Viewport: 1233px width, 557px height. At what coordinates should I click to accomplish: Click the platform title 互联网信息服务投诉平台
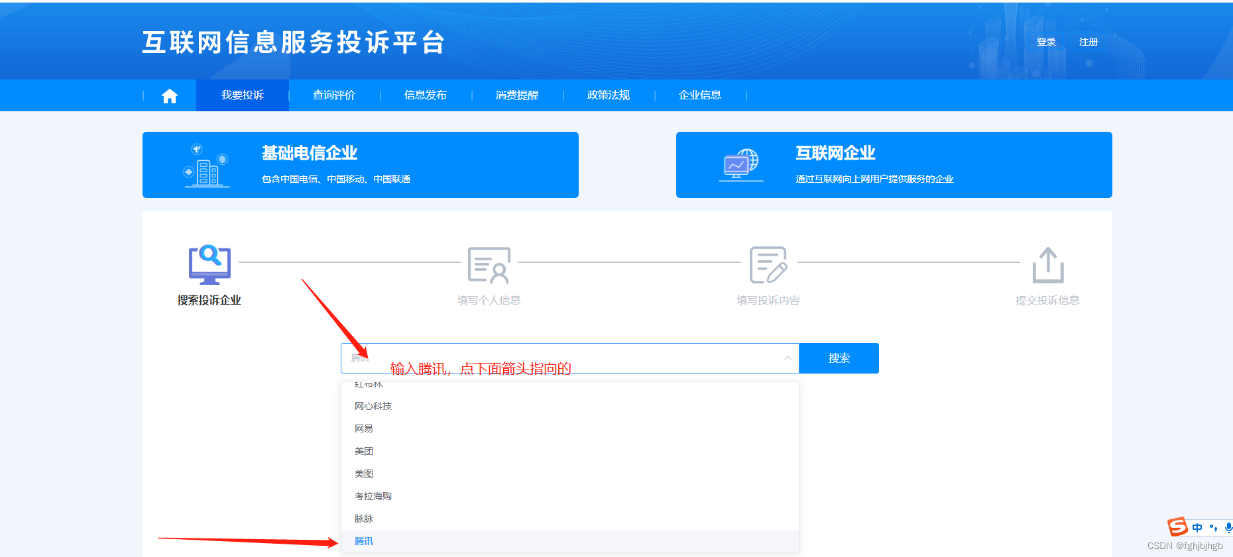point(294,42)
